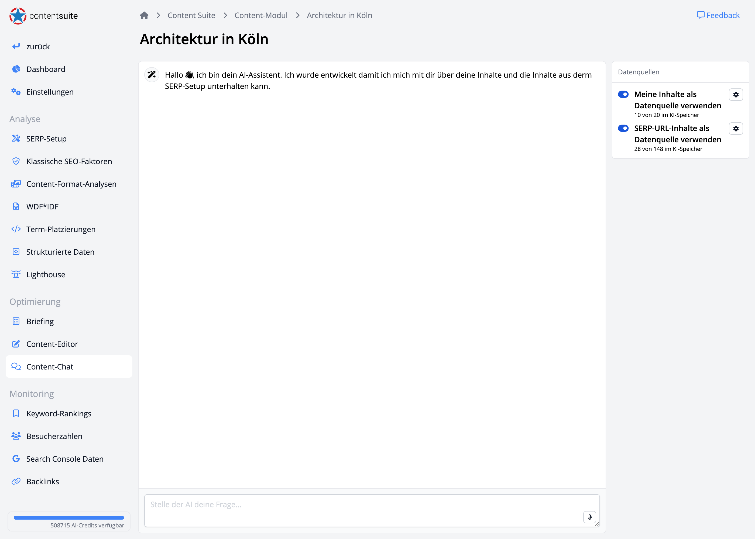Click the Lighthouse icon in sidebar

16,274
